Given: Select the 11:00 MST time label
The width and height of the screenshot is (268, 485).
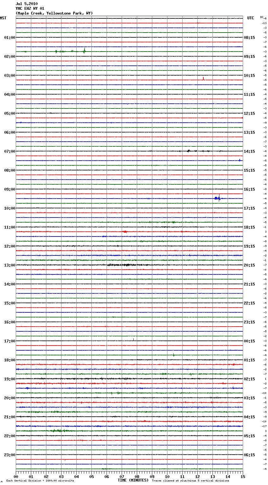Looking at the screenshot, I should point(10,227).
